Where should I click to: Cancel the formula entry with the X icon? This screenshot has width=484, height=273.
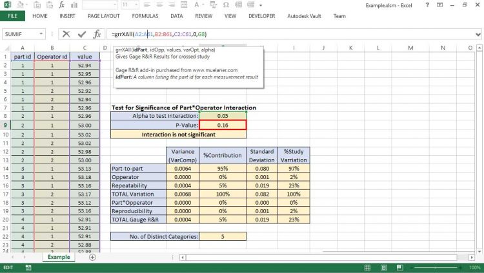[x=66, y=34]
